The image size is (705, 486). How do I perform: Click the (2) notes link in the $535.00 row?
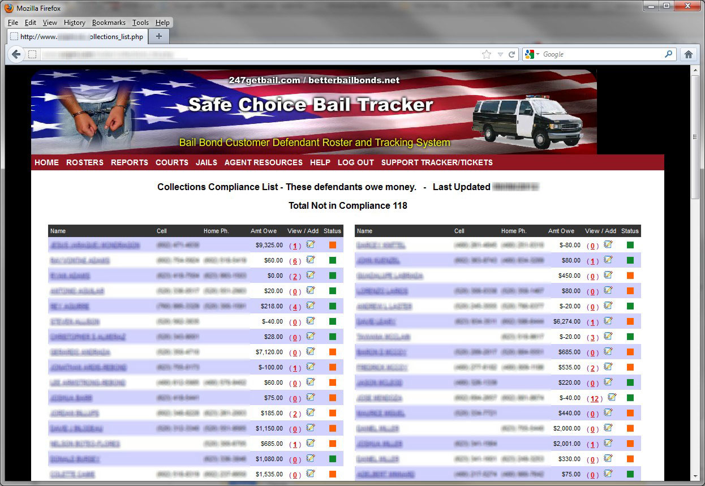coord(592,368)
